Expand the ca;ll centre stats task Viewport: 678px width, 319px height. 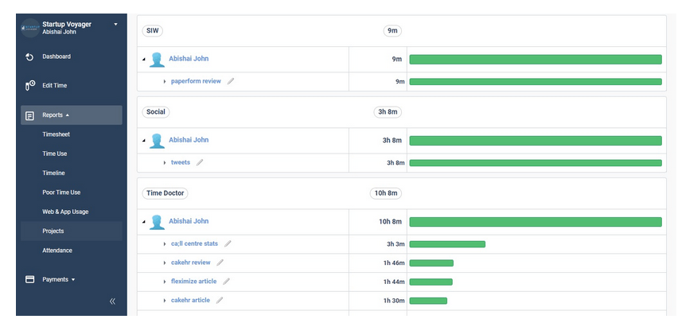coord(164,243)
